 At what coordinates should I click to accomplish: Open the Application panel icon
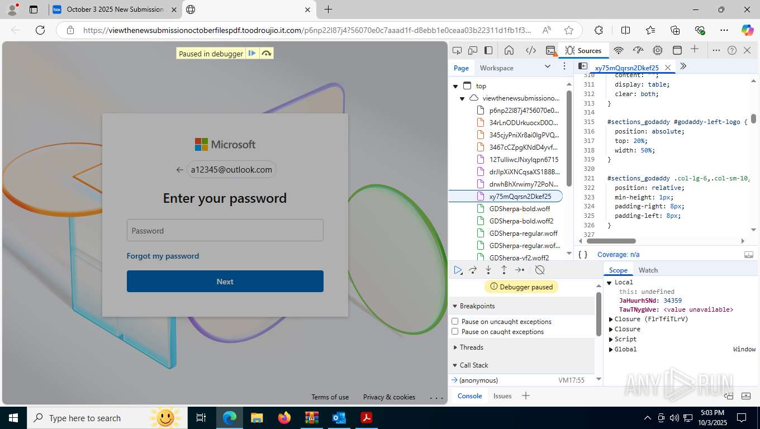tap(677, 50)
